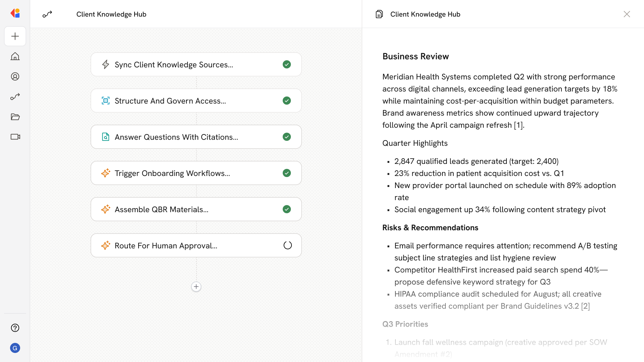644x362 pixels.
Task: Select the Structure And Govern Access step
Action: click(x=196, y=101)
